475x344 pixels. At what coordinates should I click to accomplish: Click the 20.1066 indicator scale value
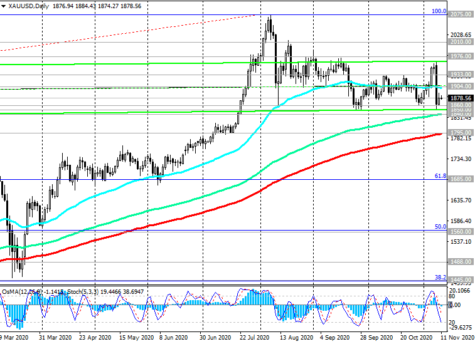click(x=461, y=291)
